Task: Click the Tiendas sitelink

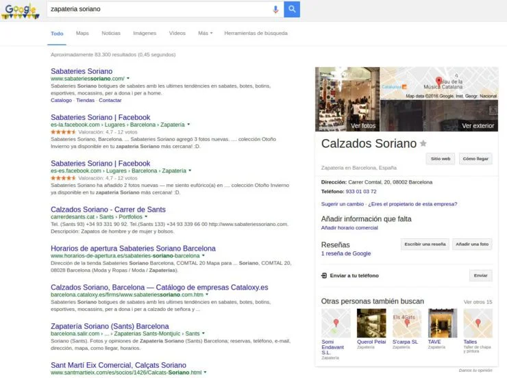Action: coord(86,100)
